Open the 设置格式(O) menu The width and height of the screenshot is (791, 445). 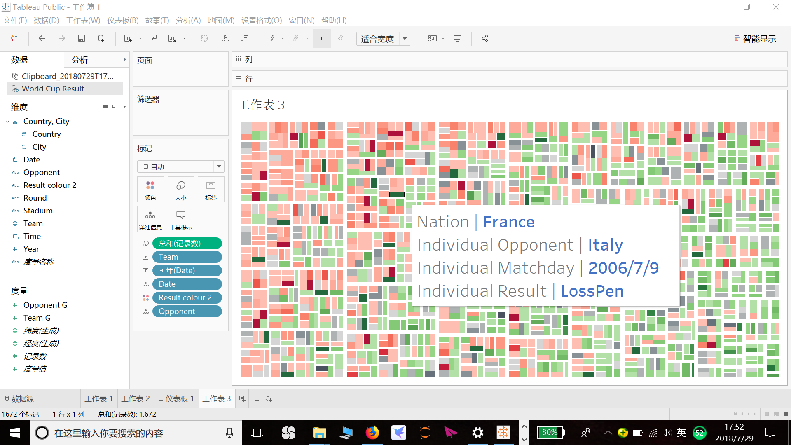tap(262, 21)
